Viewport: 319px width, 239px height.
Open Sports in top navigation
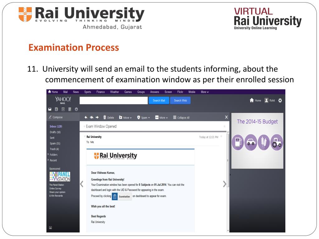tap(88, 92)
